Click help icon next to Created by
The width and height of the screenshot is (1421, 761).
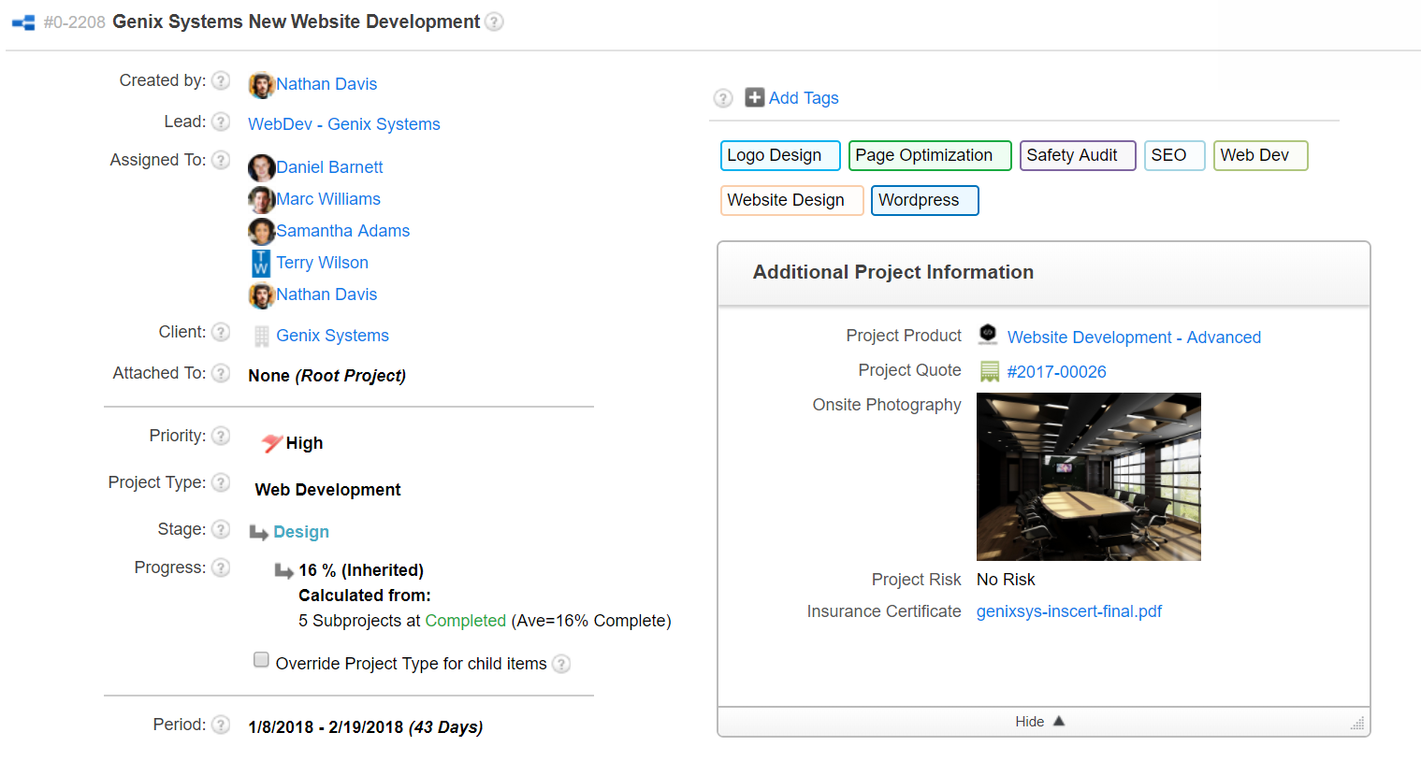[221, 80]
